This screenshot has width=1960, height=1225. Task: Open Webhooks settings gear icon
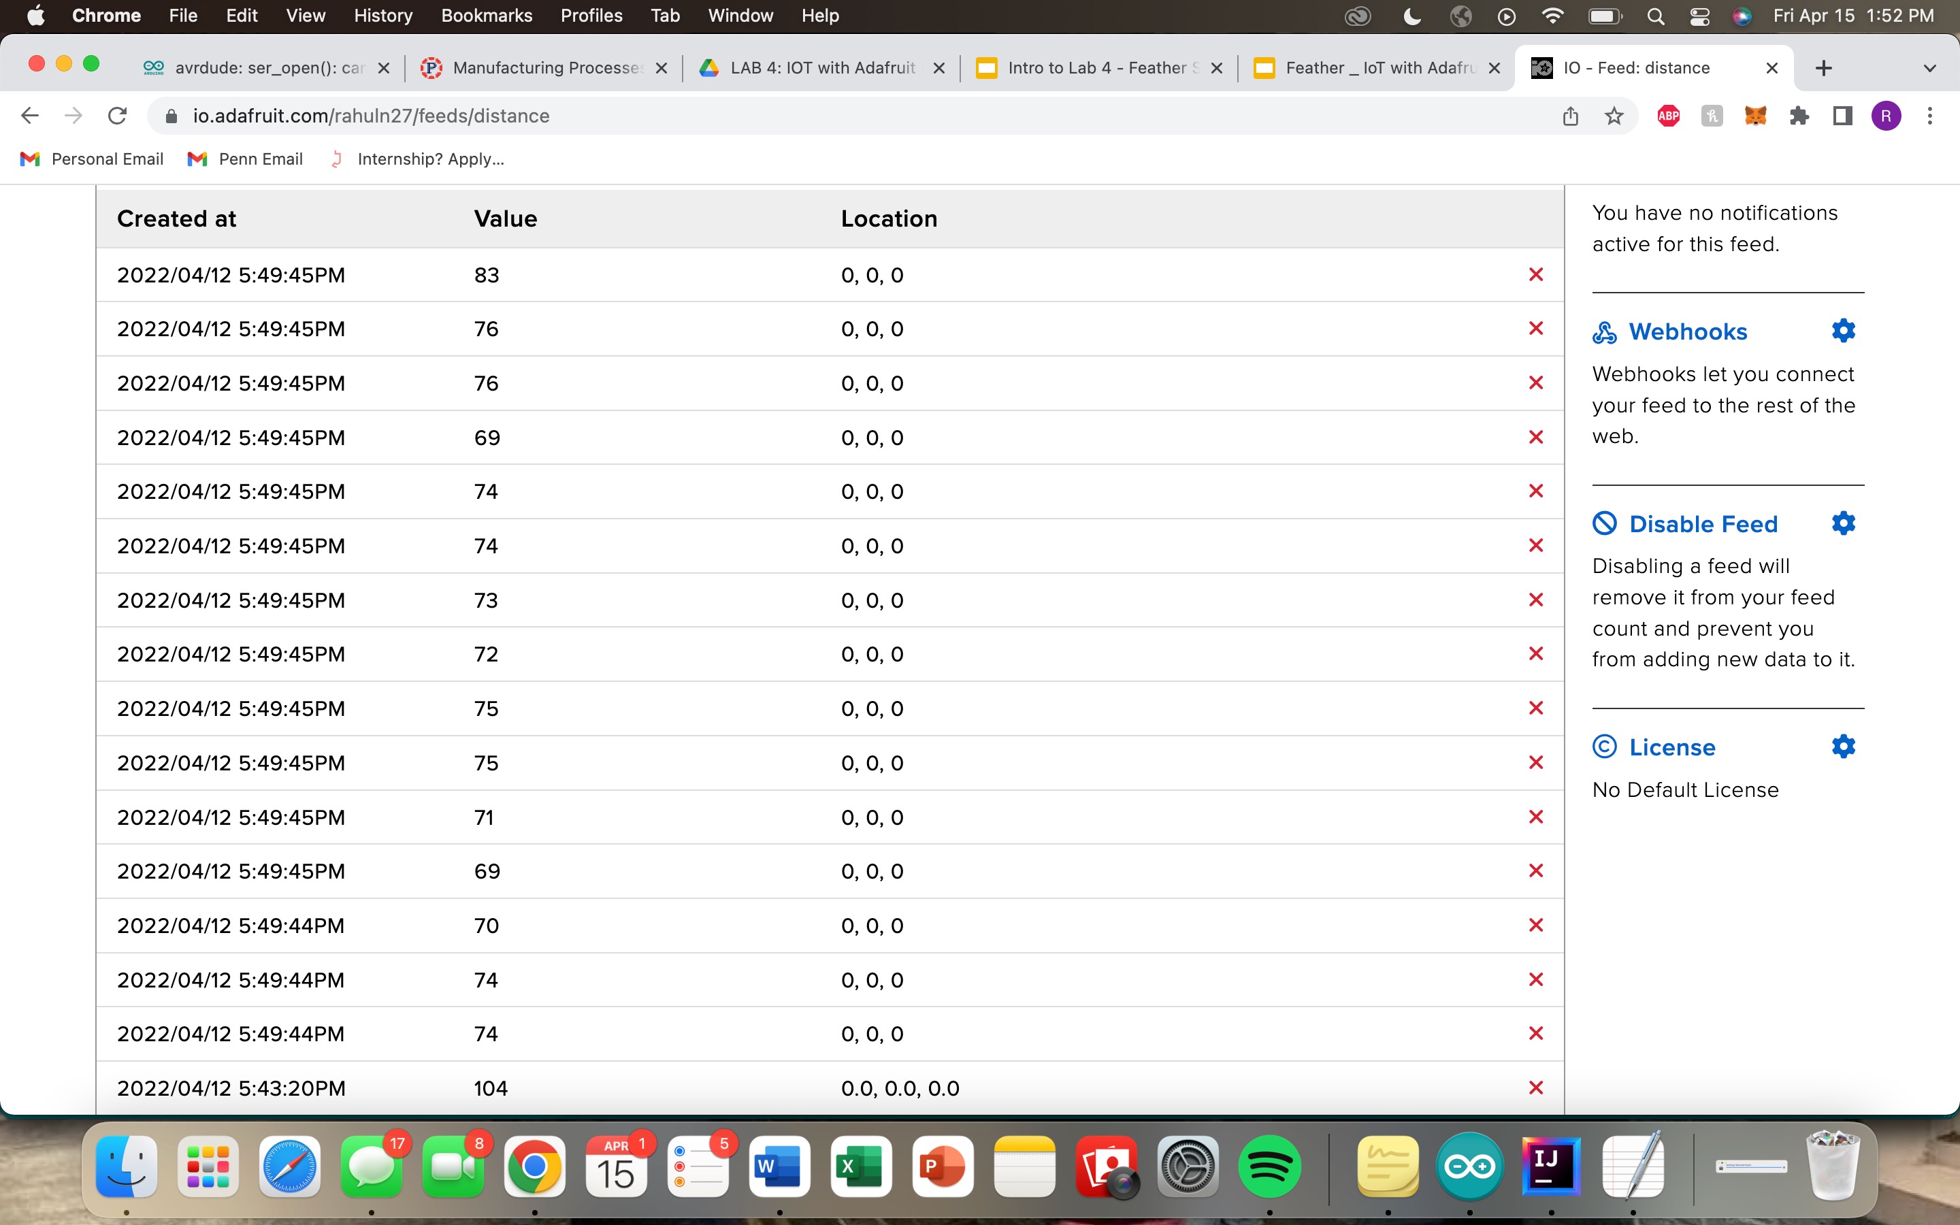click(x=1842, y=331)
